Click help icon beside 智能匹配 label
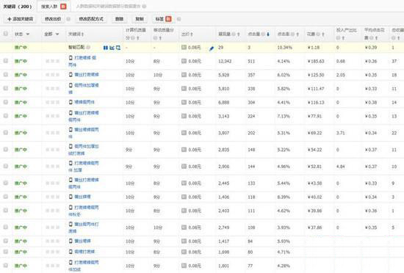Image resolution: width=404 pixels, height=273 pixels. tap(88, 48)
